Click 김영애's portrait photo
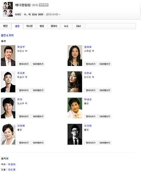Viewport: 141px width, 177px height. point(8,134)
